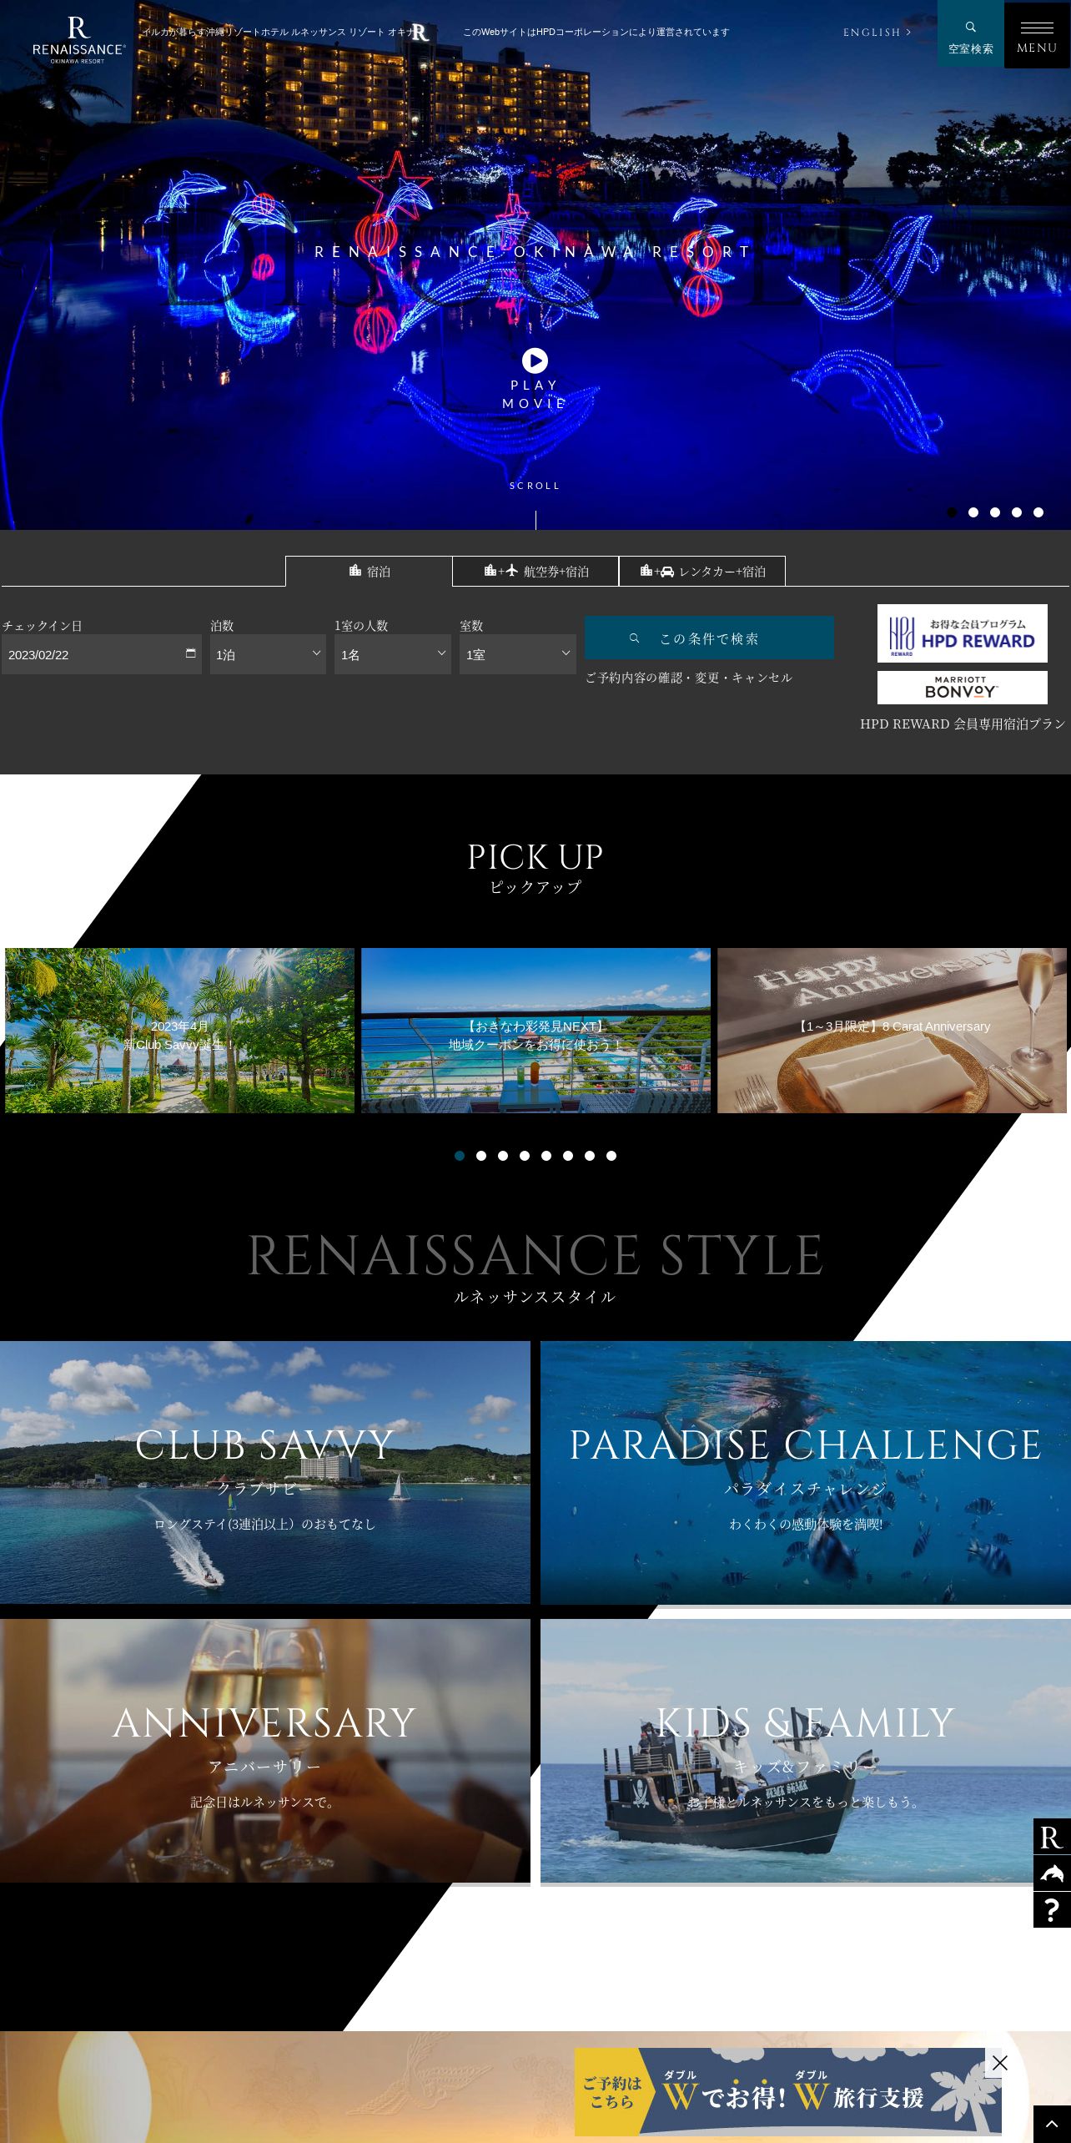Switch to English language site

point(877,33)
